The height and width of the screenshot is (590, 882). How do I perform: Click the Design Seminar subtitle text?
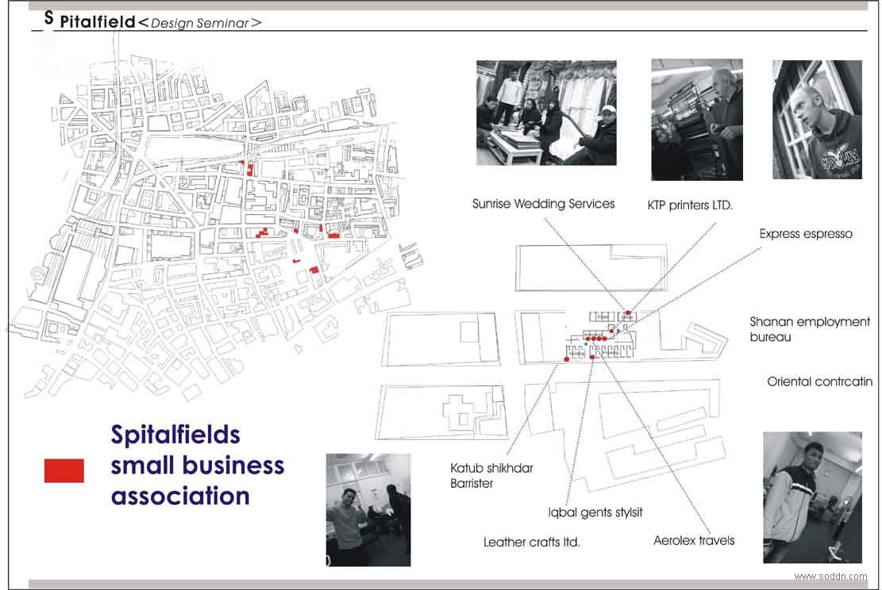pyautogui.click(x=200, y=23)
